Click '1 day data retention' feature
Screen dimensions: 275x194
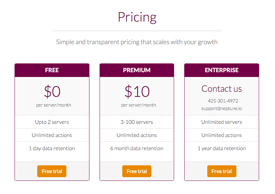point(52,148)
